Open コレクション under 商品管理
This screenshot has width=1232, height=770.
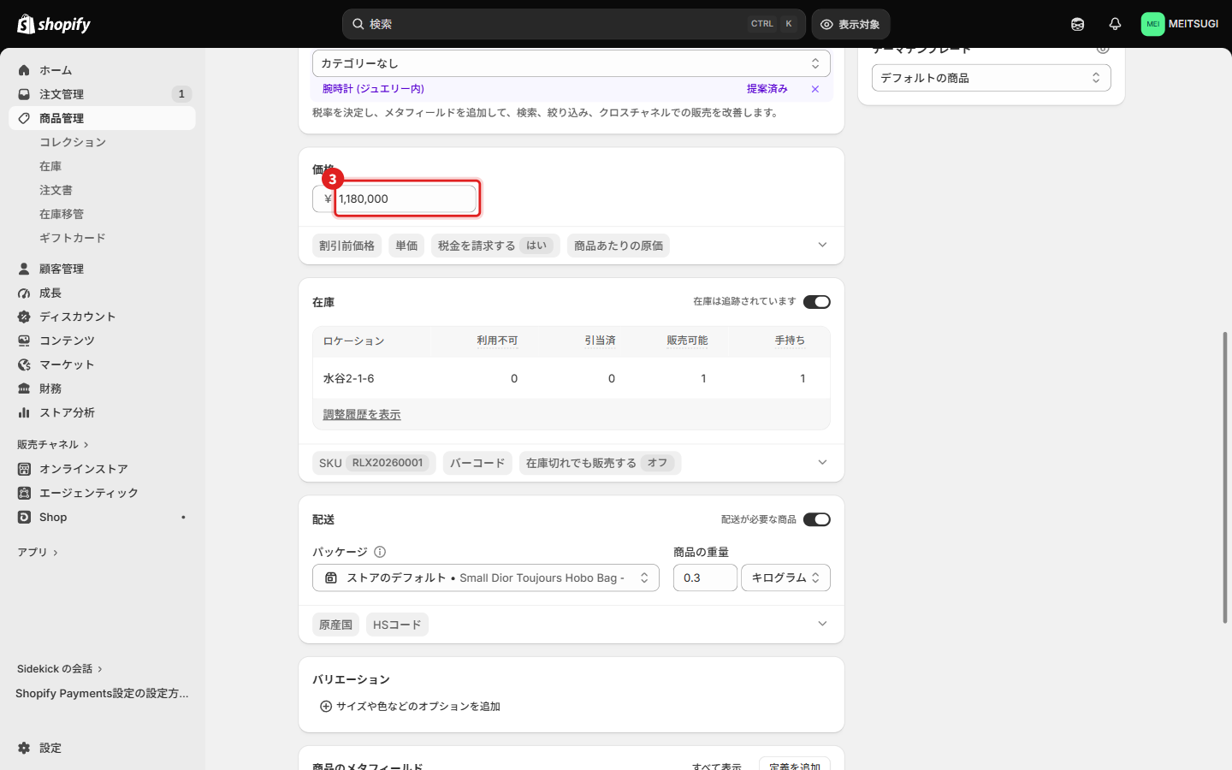[73, 142]
